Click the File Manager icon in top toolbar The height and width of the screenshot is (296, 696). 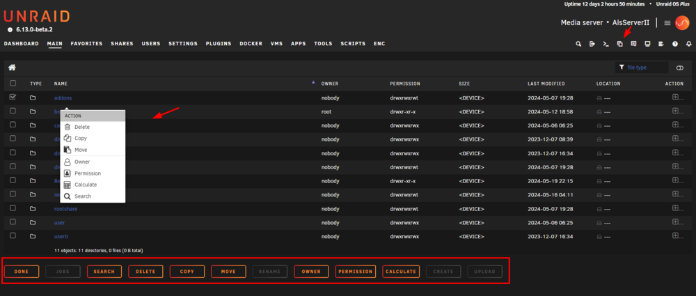tap(620, 44)
